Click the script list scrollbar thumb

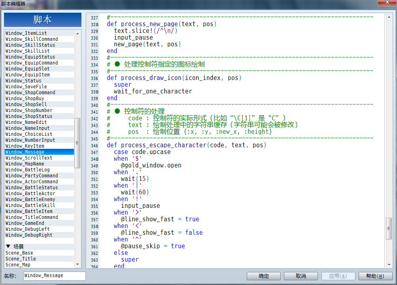[x=77, y=143]
